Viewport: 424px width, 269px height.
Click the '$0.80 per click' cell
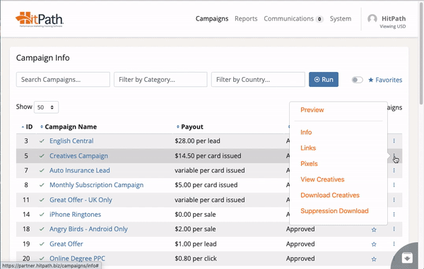click(196, 258)
